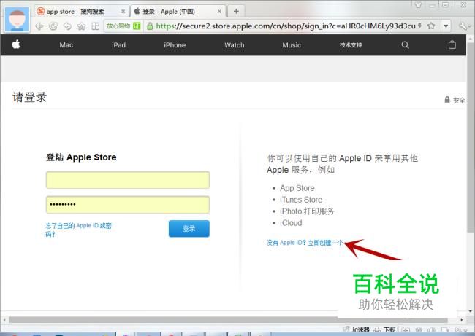Click the scroll down arrow

[470, 311]
